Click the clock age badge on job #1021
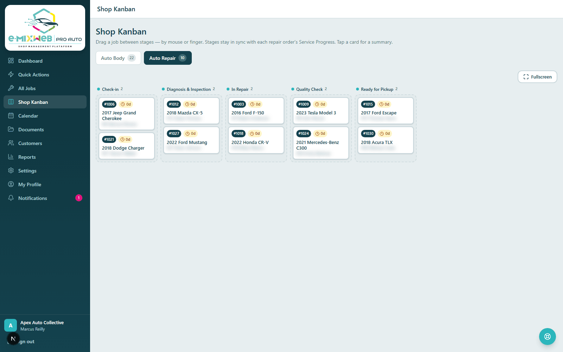Viewport: 563px width, 352px height. coord(125,139)
